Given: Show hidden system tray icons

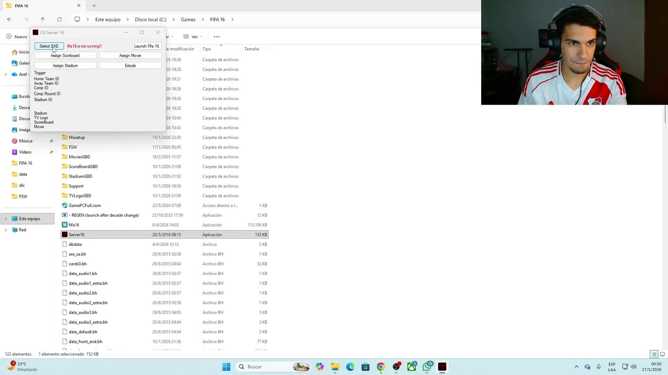Looking at the screenshot, I should pyautogui.click(x=576, y=367).
